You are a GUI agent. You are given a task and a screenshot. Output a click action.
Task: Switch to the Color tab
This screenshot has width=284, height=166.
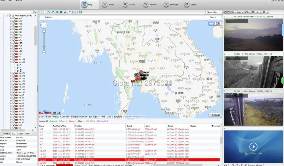tap(20, 134)
